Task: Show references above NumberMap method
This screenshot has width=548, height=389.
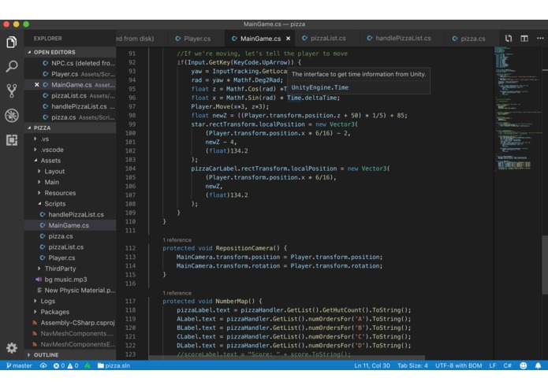Action: click(177, 293)
